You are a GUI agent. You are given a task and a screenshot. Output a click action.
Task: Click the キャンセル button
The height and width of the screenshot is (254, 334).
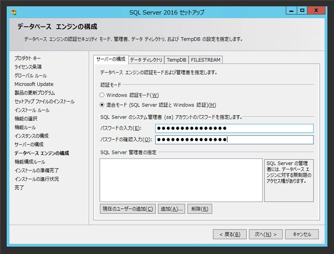click(x=302, y=234)
